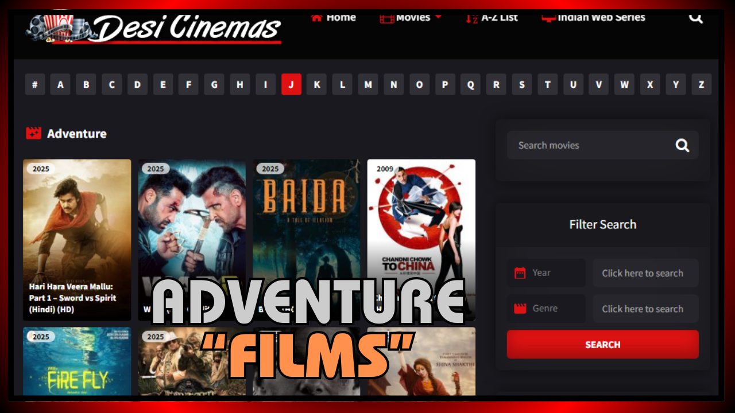Click the Desi Cinemas logo
This screenshot has height=413, width=735.
pyautogui.click(x=154, y=28)
